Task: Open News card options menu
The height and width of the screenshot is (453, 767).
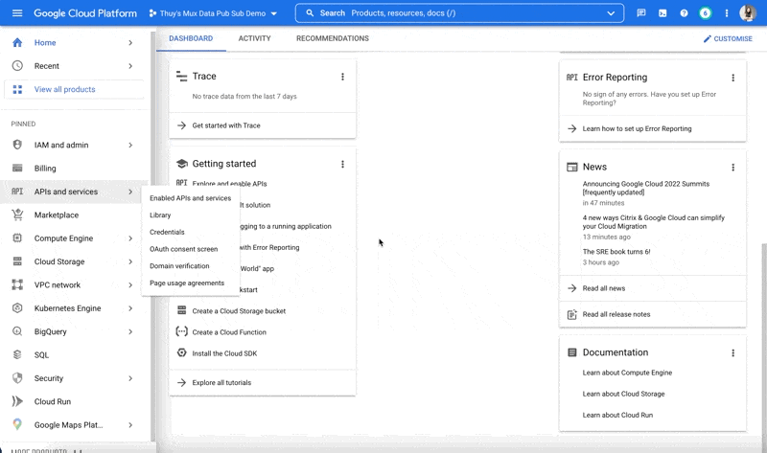Action: [x=732, y=168]
